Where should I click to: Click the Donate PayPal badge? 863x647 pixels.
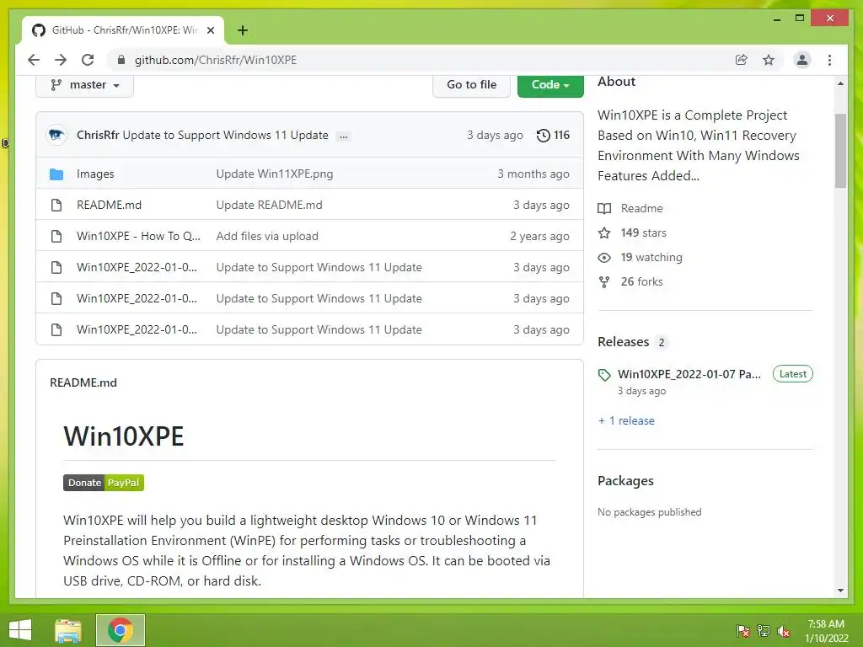tap(104, 483)
